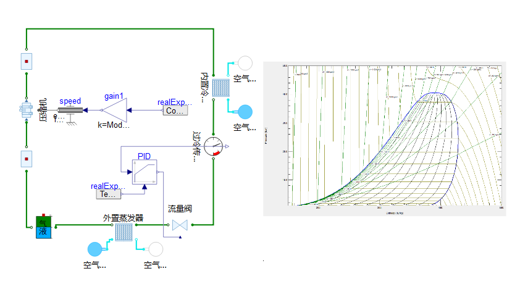Click the blue air source circle beside condenser

click(x=245, y=112)
